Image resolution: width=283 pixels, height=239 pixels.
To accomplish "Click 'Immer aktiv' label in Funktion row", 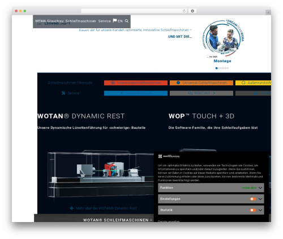I will [249, 188].
